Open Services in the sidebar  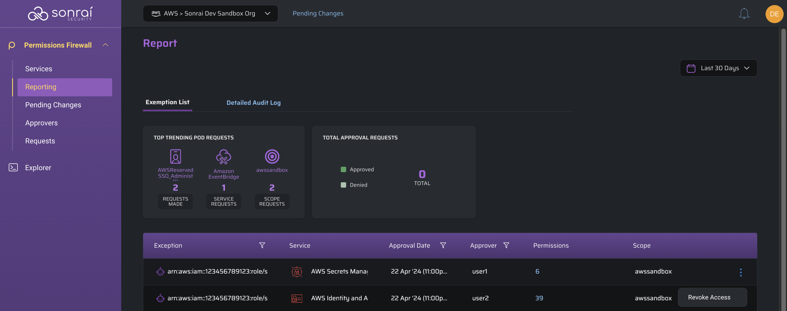pos(39,69)
